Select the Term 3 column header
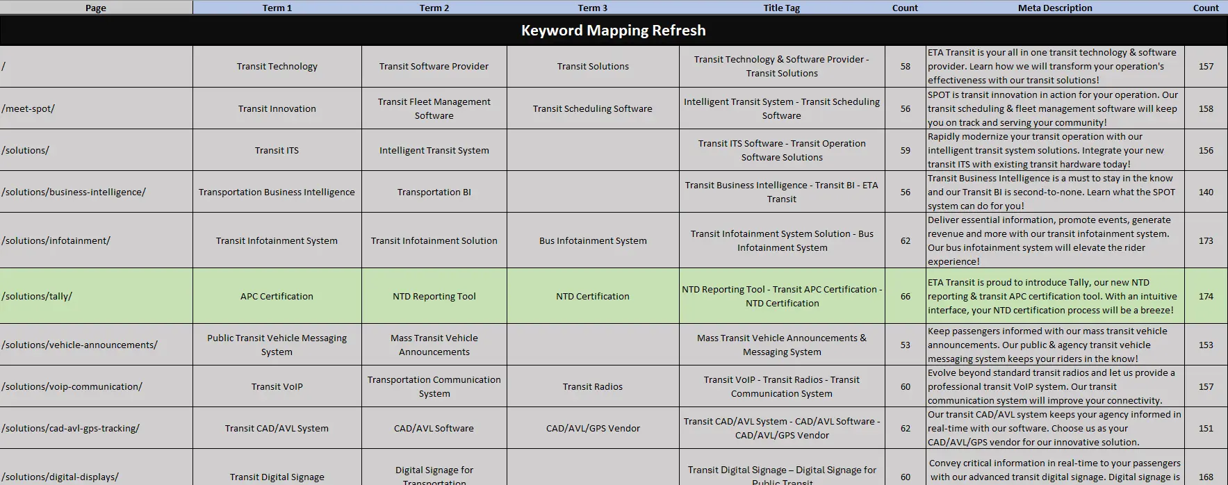 592,8
